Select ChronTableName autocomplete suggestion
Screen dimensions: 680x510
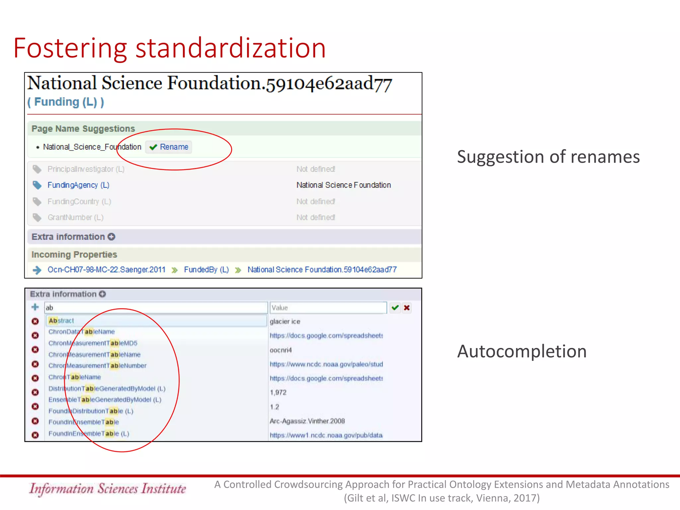click(x=75, y=377)
